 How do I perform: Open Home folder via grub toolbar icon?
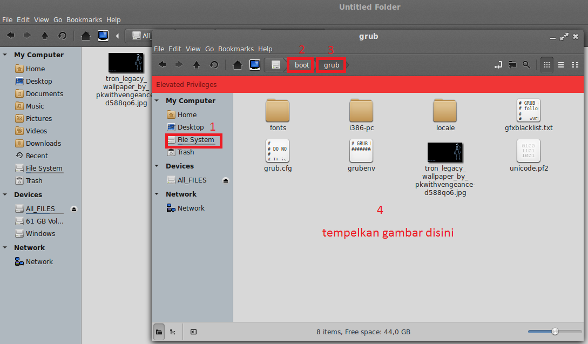coord(237,65)
